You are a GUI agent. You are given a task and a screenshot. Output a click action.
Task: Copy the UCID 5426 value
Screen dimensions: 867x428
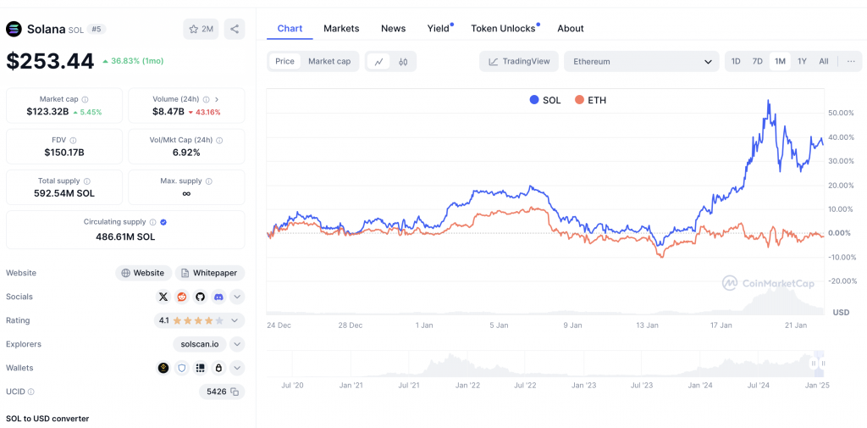235,392
